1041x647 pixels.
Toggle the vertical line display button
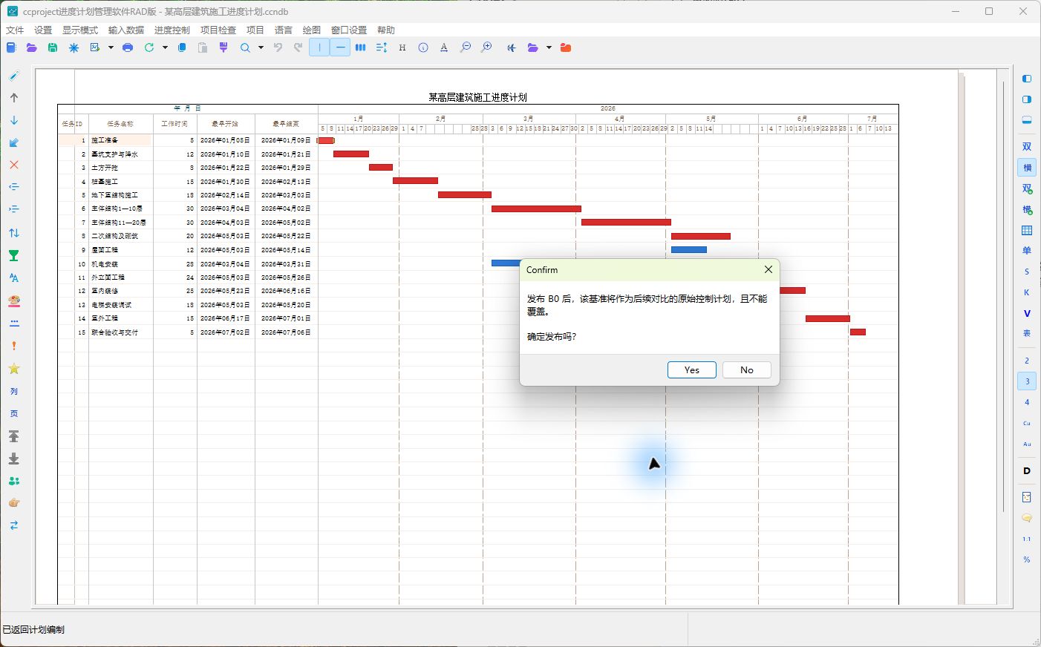tap(319, 47)
